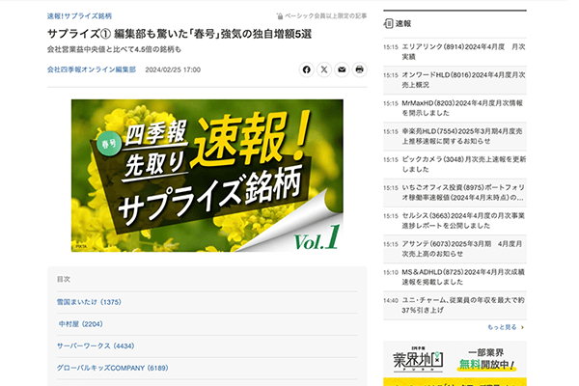Jump to the 中村屋 (2204) section
The image size is (579, 386).
pos(80,324)
